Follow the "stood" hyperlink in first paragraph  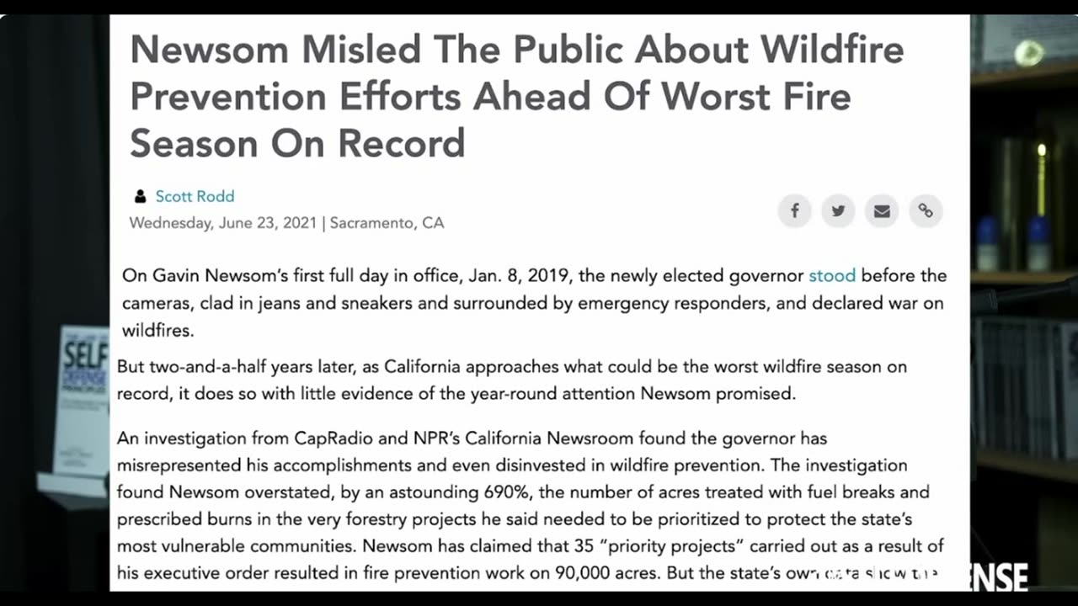click(832, 275)
